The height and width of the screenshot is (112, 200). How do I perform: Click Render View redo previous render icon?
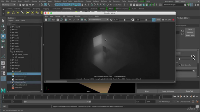pyautogui.click(x=46, y=20)
